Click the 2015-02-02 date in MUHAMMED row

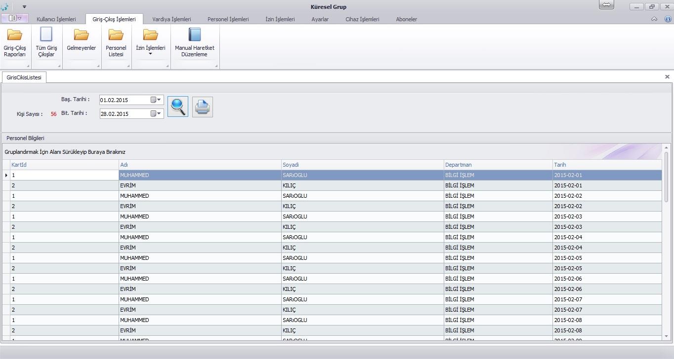point(607,196)
